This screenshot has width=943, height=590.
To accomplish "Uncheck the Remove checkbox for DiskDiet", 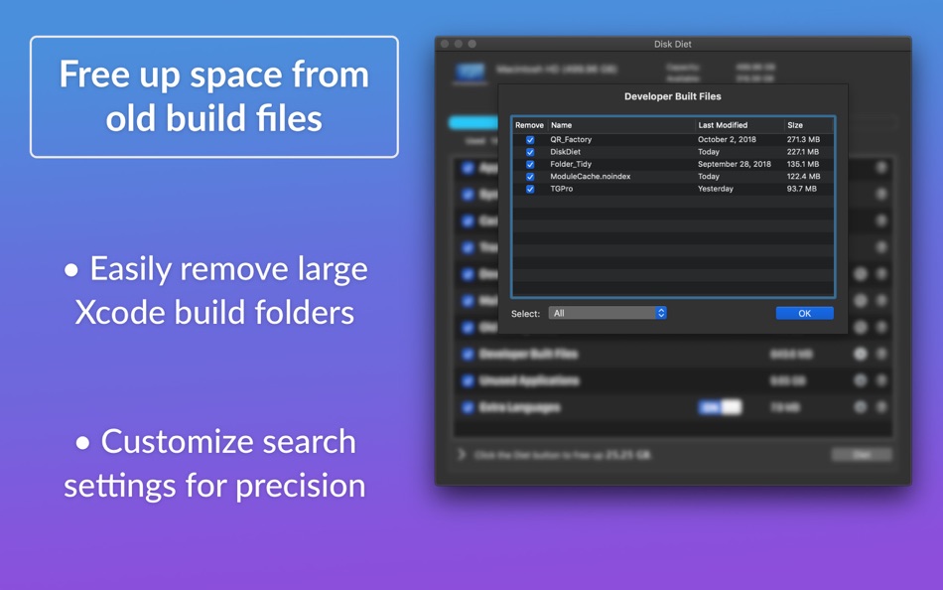I will [530, 152].
